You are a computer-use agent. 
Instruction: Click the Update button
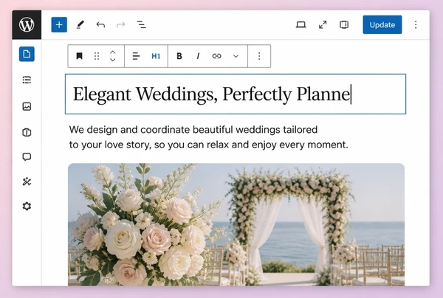click(x=382, y=25)
